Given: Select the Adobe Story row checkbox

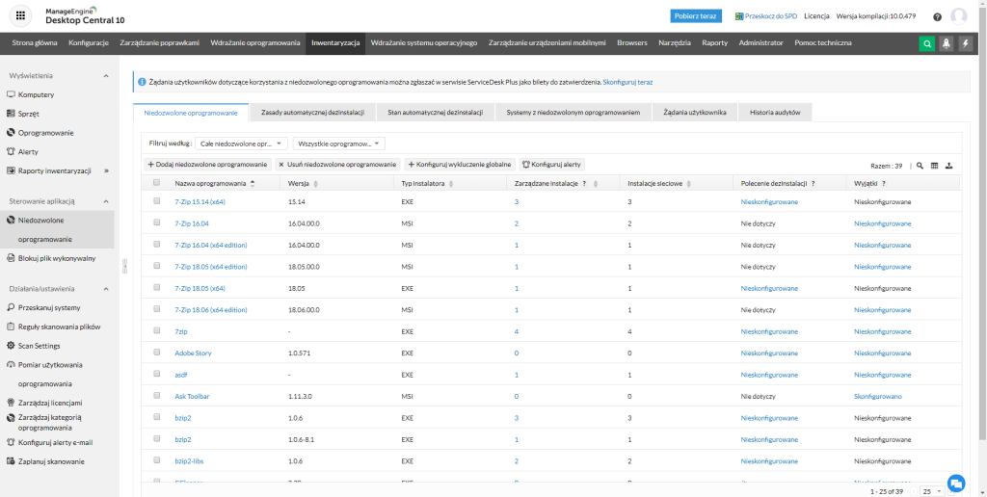Looking at the screenshot, I should coord(157,353).
